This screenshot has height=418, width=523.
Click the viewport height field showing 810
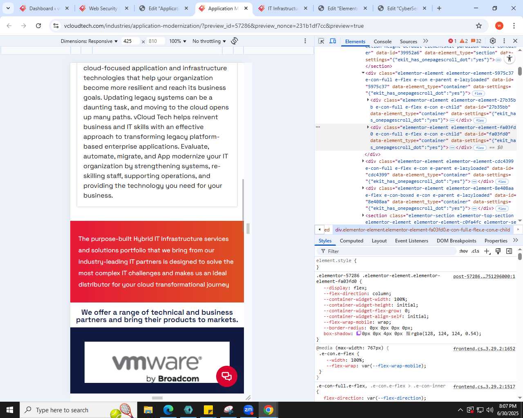(x=156, y=41)
